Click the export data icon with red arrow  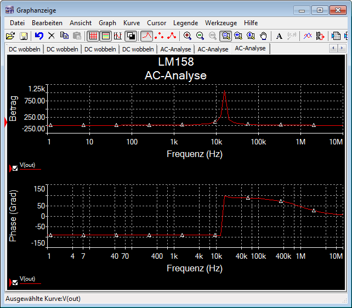click(320, 36)
